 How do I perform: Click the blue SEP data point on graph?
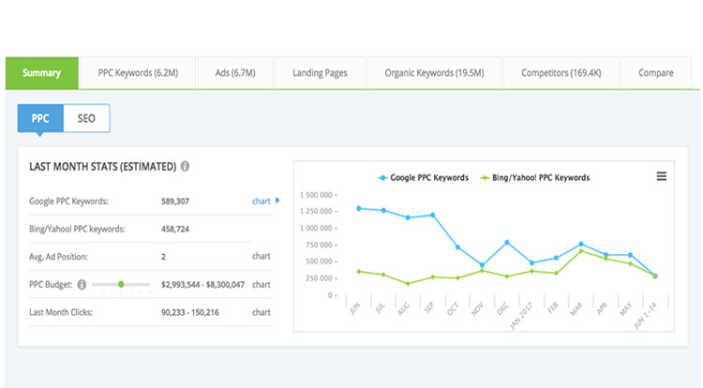tap(432, 215)
